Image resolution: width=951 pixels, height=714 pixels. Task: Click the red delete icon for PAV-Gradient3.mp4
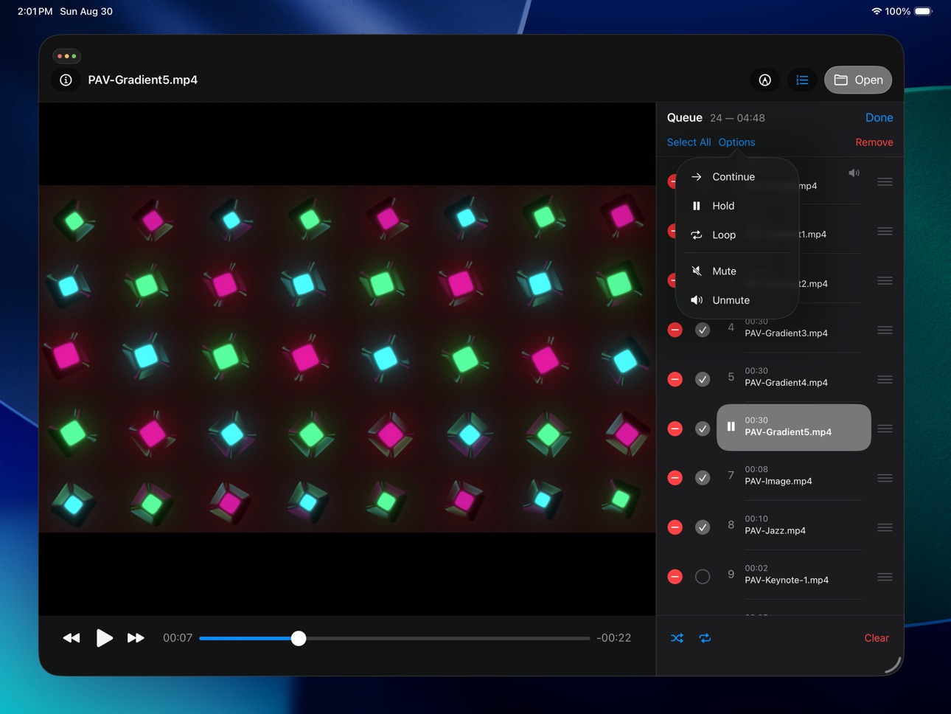675,330
